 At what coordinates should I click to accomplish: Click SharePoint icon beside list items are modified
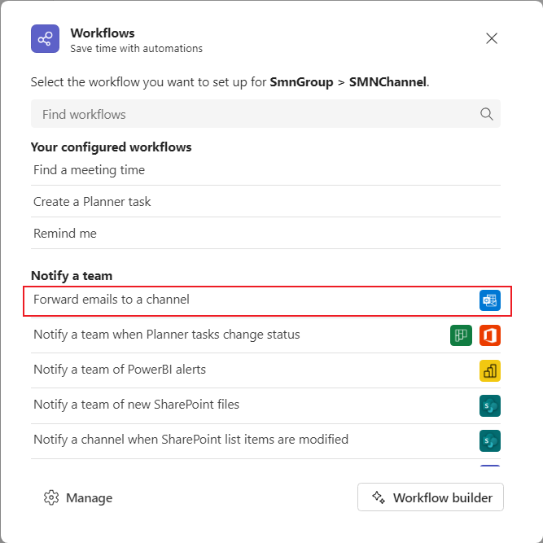(x=489, y=440)
